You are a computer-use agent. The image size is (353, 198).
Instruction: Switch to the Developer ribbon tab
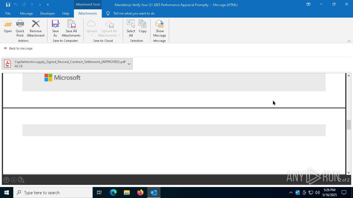coord(47,13)
